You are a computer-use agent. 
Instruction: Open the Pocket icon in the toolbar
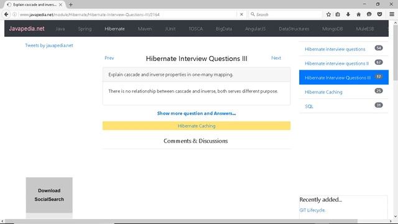379,14
